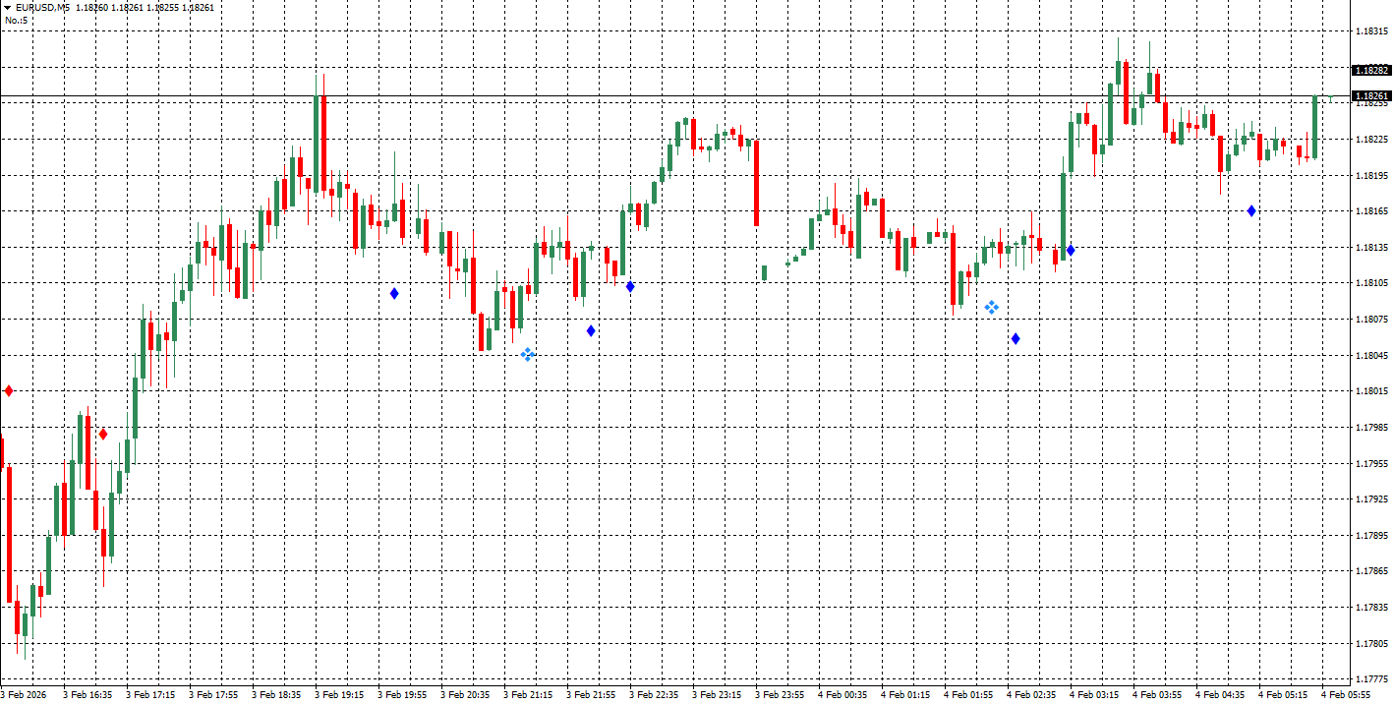Click the 4 Feb 05:55 time label
The height and width of the screenshot is (704, 1394).
[x=1345, y=695]
